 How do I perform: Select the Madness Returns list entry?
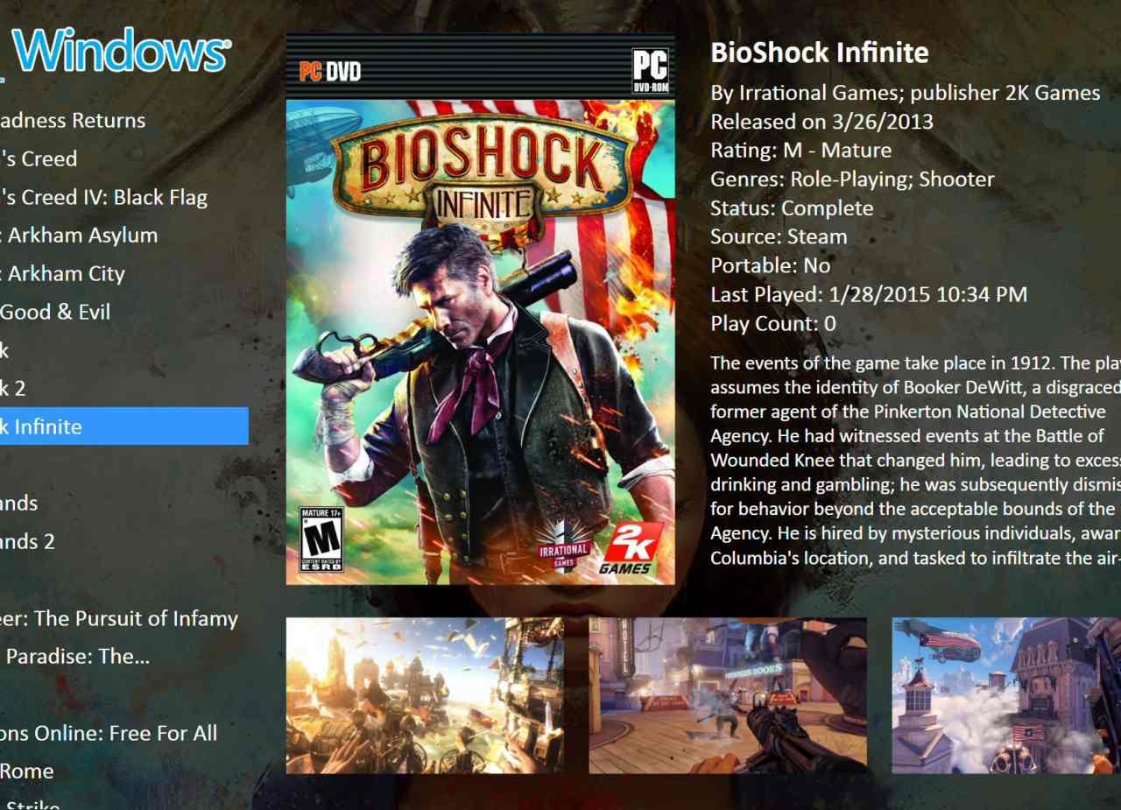(x=73, y=120)
